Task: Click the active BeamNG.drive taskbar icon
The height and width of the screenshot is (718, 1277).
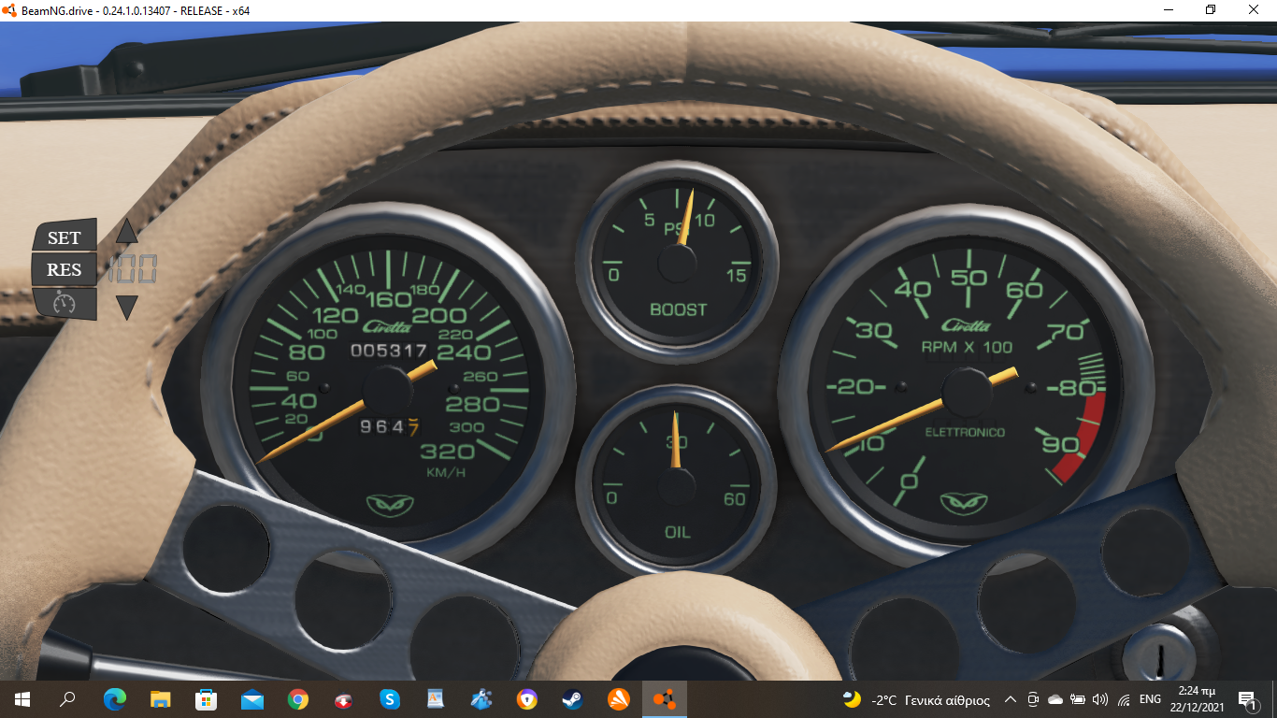Action: click(x=664, y=698)
